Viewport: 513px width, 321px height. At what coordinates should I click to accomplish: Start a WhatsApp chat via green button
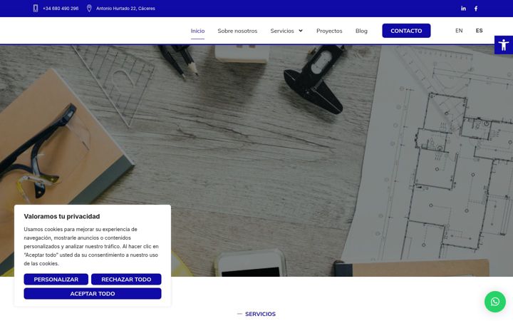[x=495, y=301]
